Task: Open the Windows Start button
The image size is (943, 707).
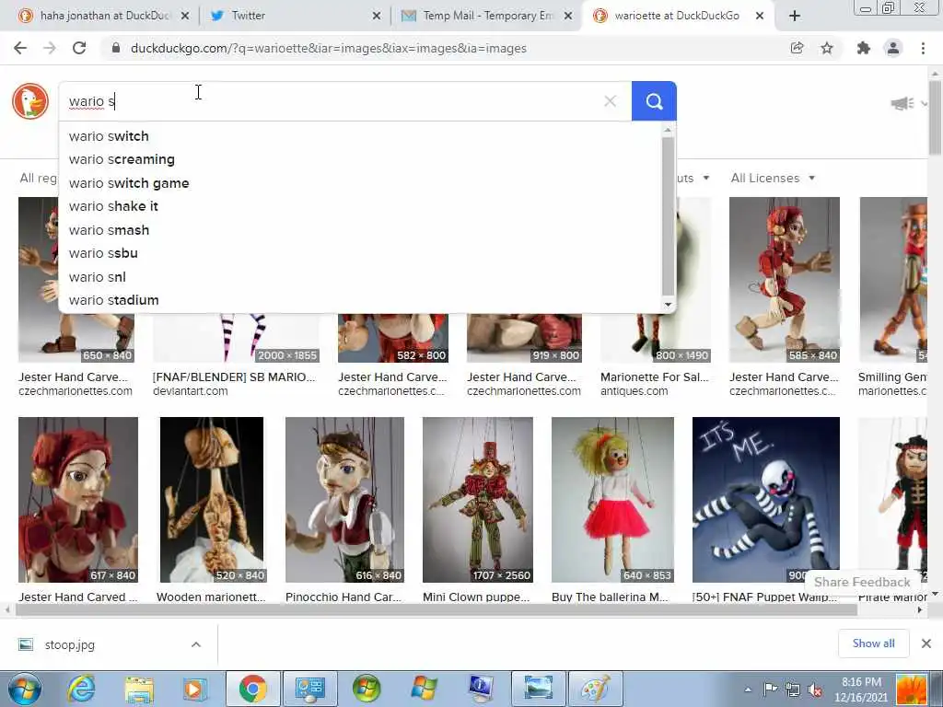Action: 24,689
